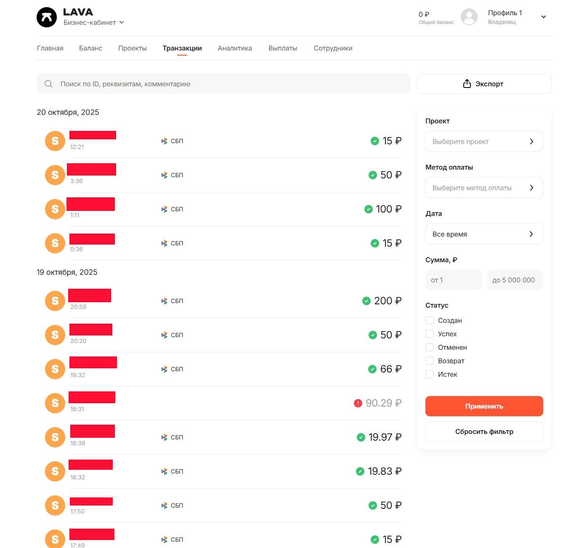Click the СБП icon for 66 ₽ transaction
The width and height of the screenshot is (571, 548).
(165, 369)
